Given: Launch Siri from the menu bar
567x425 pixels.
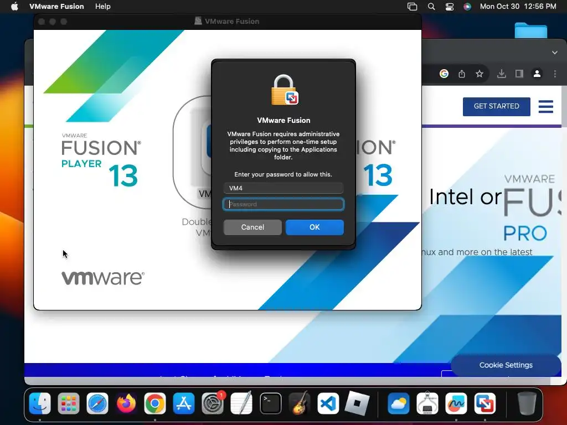Looking at the screenshot, I should pyautogui.click(x=467, y=7).
